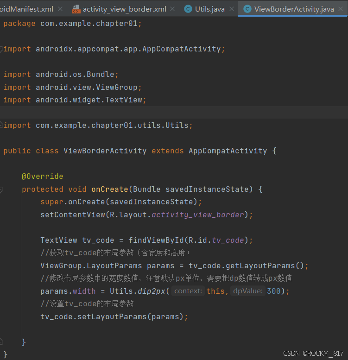Click 'width' field in params.width
Viewport: 348px width, 360px height.
(x=84, y=291)
